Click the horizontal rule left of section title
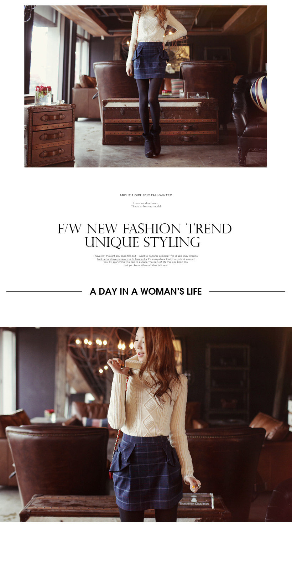The image size is (292, 585). click(44, 291)
